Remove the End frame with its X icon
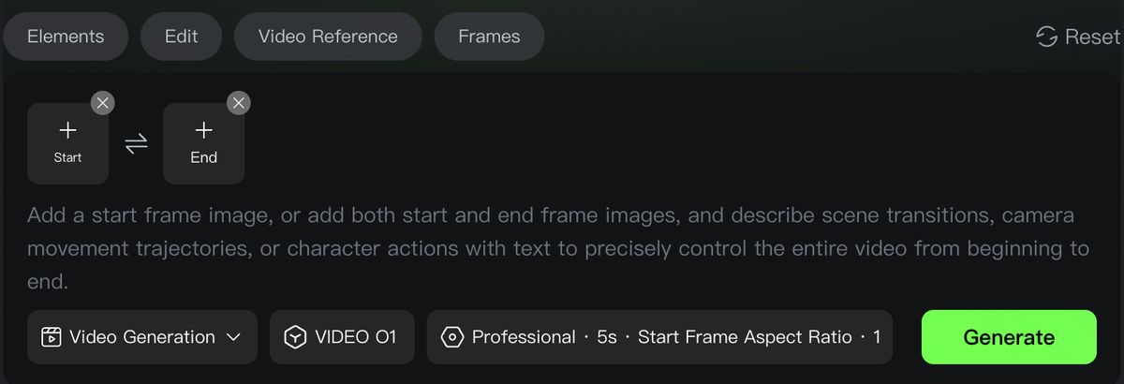Viewport: 1124px width, 384px height. pos(239,103)
